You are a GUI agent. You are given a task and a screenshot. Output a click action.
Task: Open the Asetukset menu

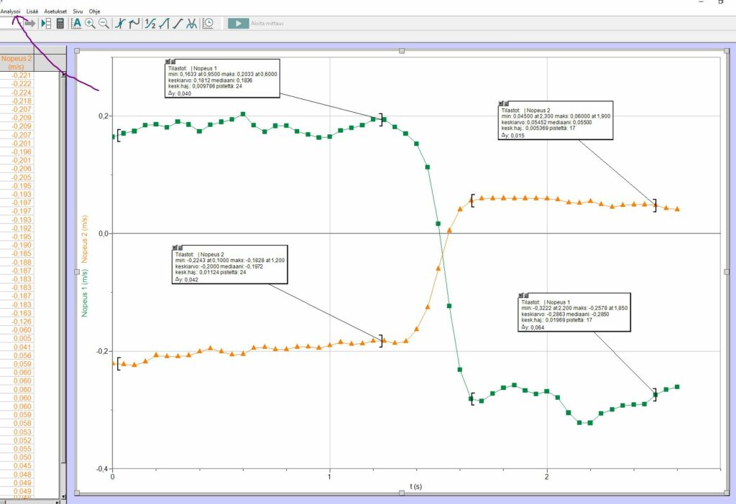(55, 11)
